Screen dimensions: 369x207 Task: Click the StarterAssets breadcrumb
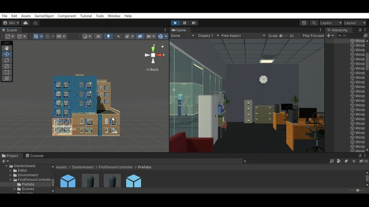click(82, 167)
